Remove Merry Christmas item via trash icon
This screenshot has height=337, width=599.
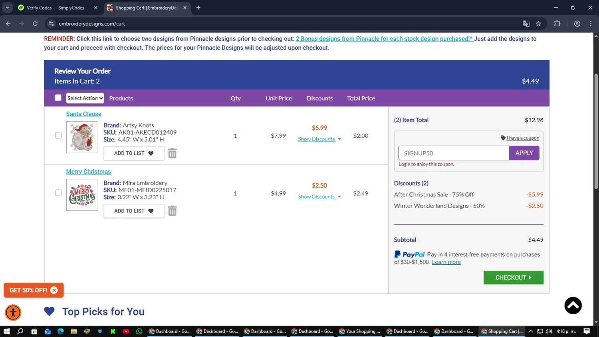(x=172, y=211)
